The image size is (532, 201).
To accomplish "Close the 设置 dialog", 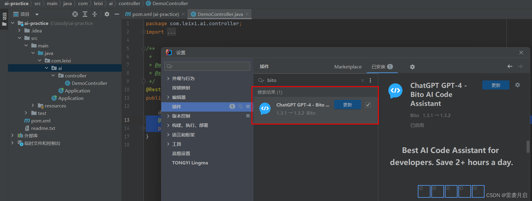I will (521, 52).
